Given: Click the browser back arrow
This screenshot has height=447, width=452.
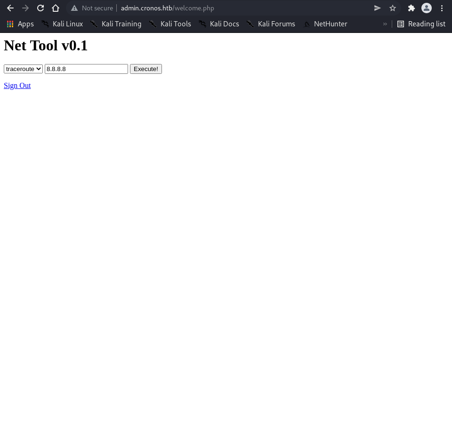Looking at the screenshot, I should 10,8.
